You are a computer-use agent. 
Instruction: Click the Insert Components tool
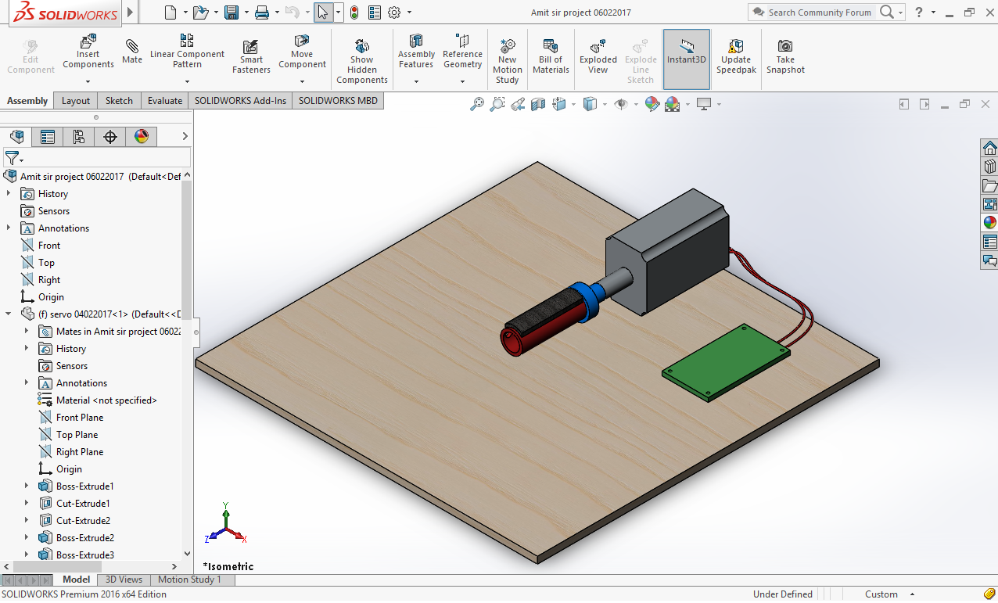click(x=88, y=52)
